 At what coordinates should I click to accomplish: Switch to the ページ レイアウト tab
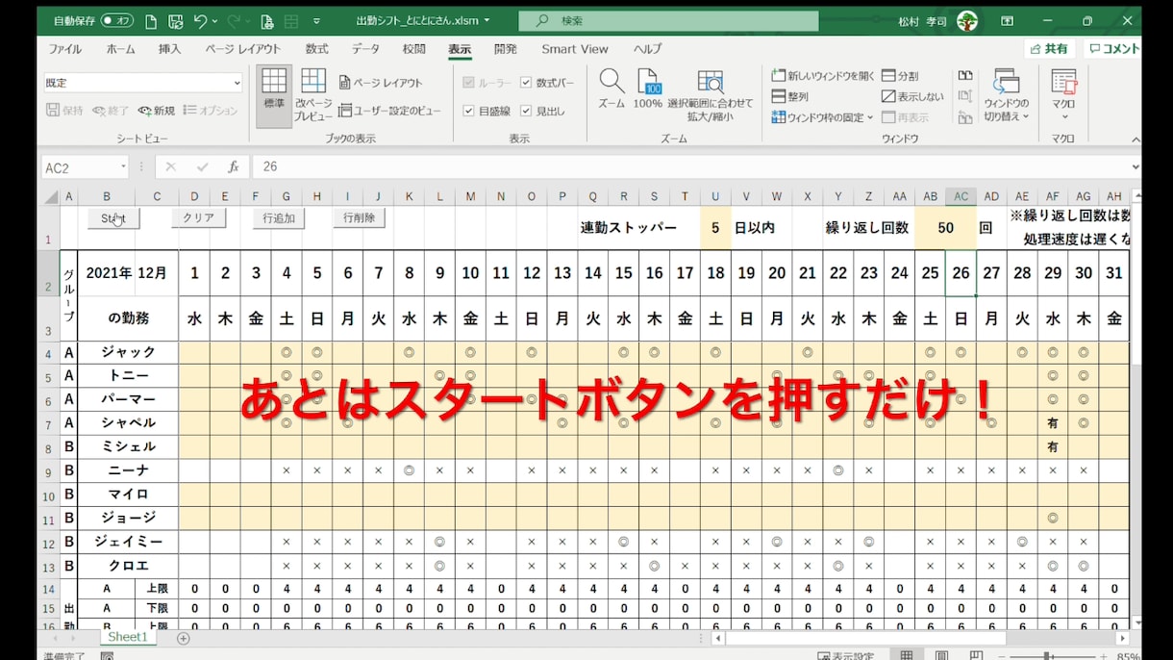(243, 49)
